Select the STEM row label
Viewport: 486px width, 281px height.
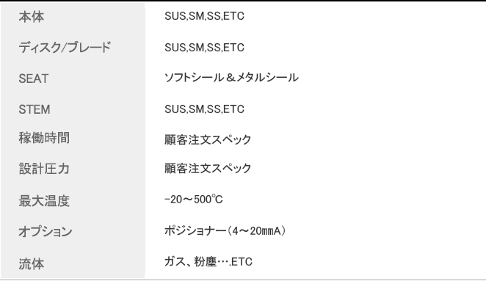tap(34, 109)
